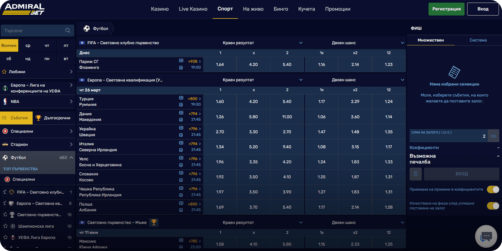Click the football icon in breadcrumb

coord(87,29)
